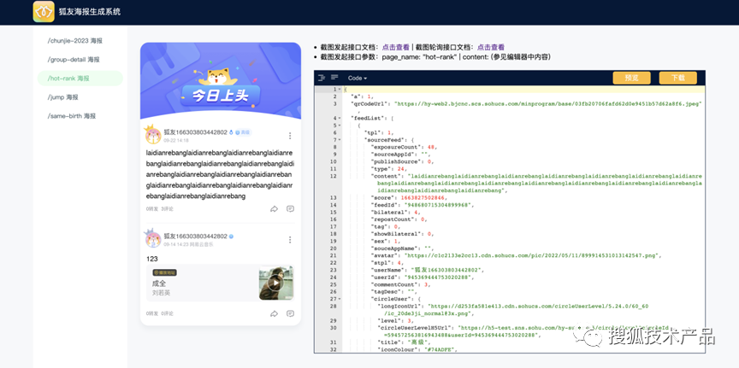Collapse the feedList fold arrow on line 4
This screenshot has width=739, height=368.
340,118
